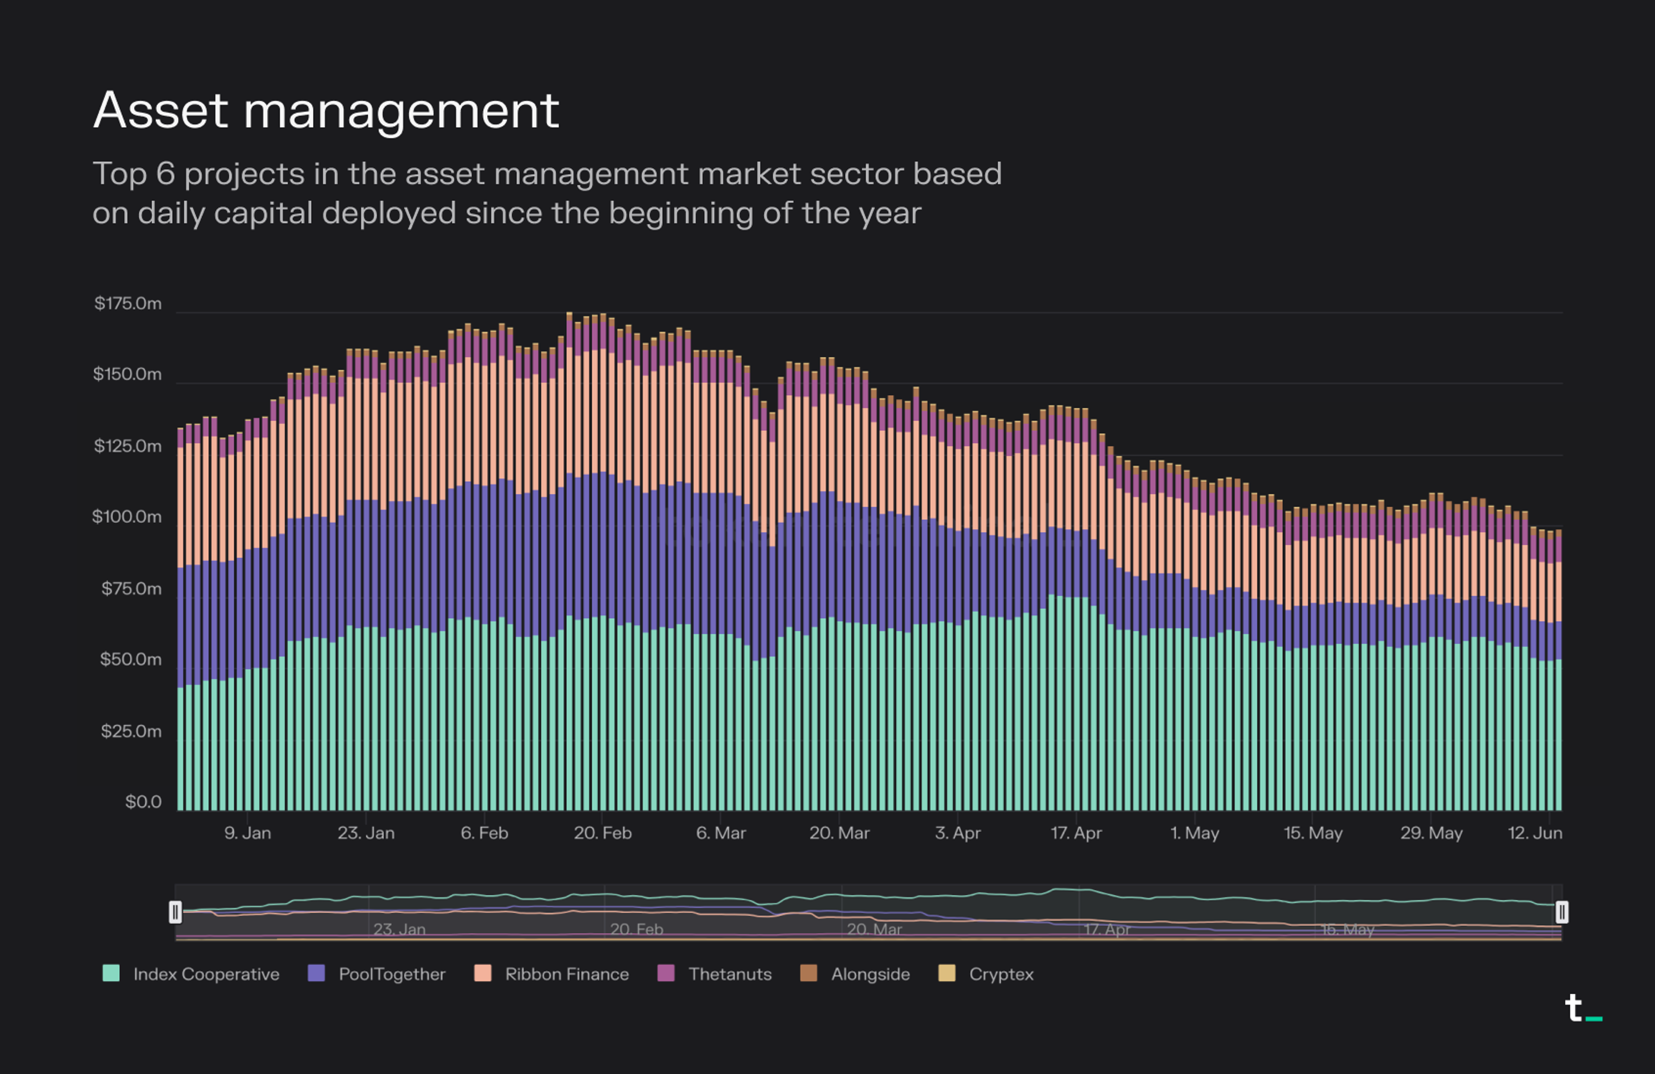Toggle the Ribbon Finance series label
The height and width of the screenshot is (1074, 1655).
[567, 974]
